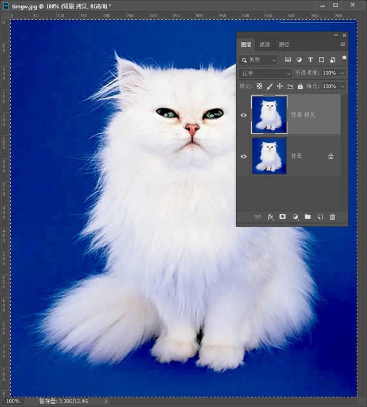Open the layers panel menu
Screen dimensions: 367x407
point(343,44)
